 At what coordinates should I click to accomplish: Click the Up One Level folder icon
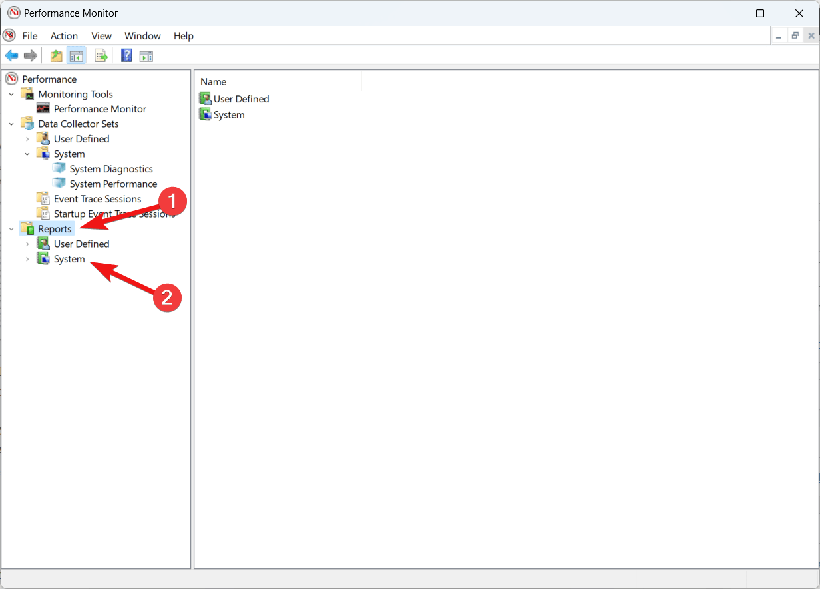click(x=57, y=56)
